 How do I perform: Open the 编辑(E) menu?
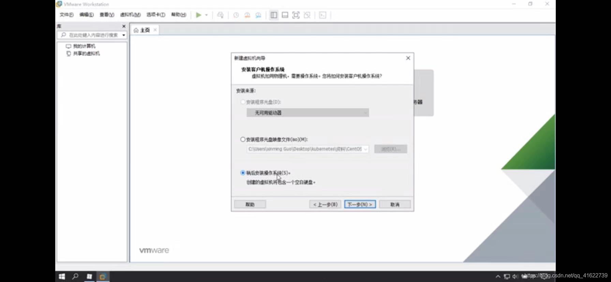[x=86, y=15]
